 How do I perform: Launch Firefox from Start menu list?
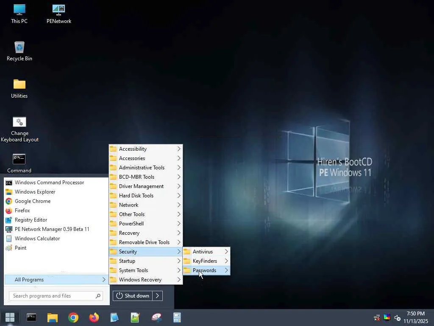click(56, 211)
